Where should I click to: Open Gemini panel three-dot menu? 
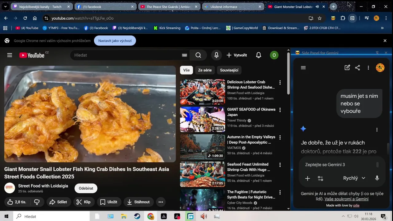tap(368, 68)
